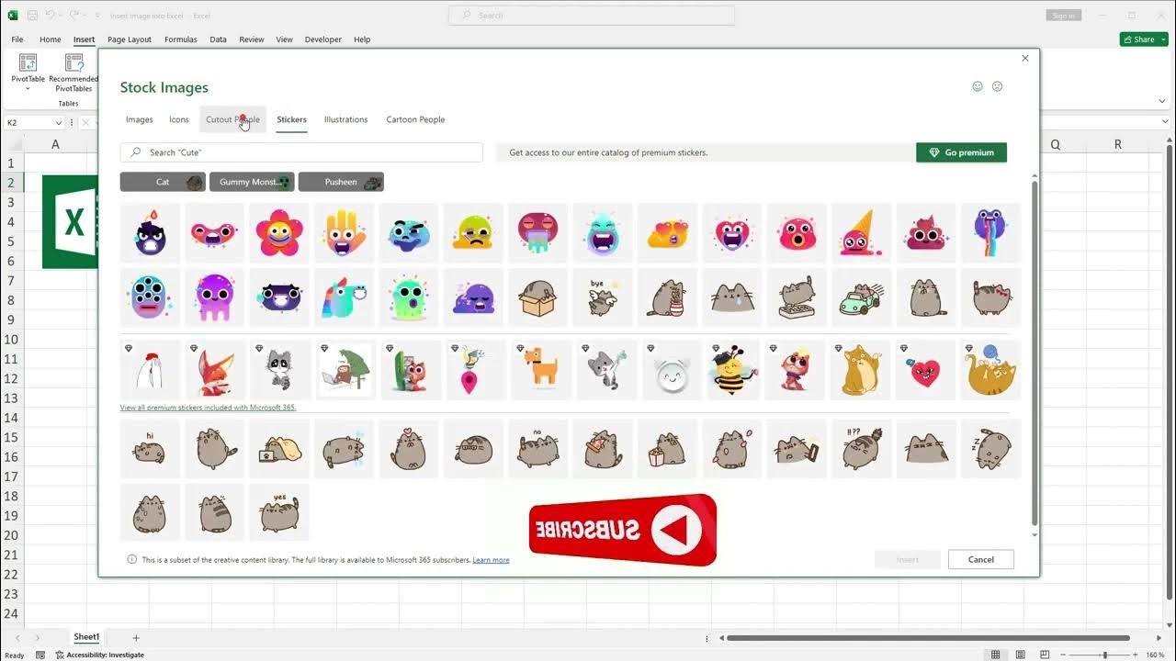Click the worksheet horizontal scrollbar
This screenshot has width=1176, height=661.
(928, 638)
